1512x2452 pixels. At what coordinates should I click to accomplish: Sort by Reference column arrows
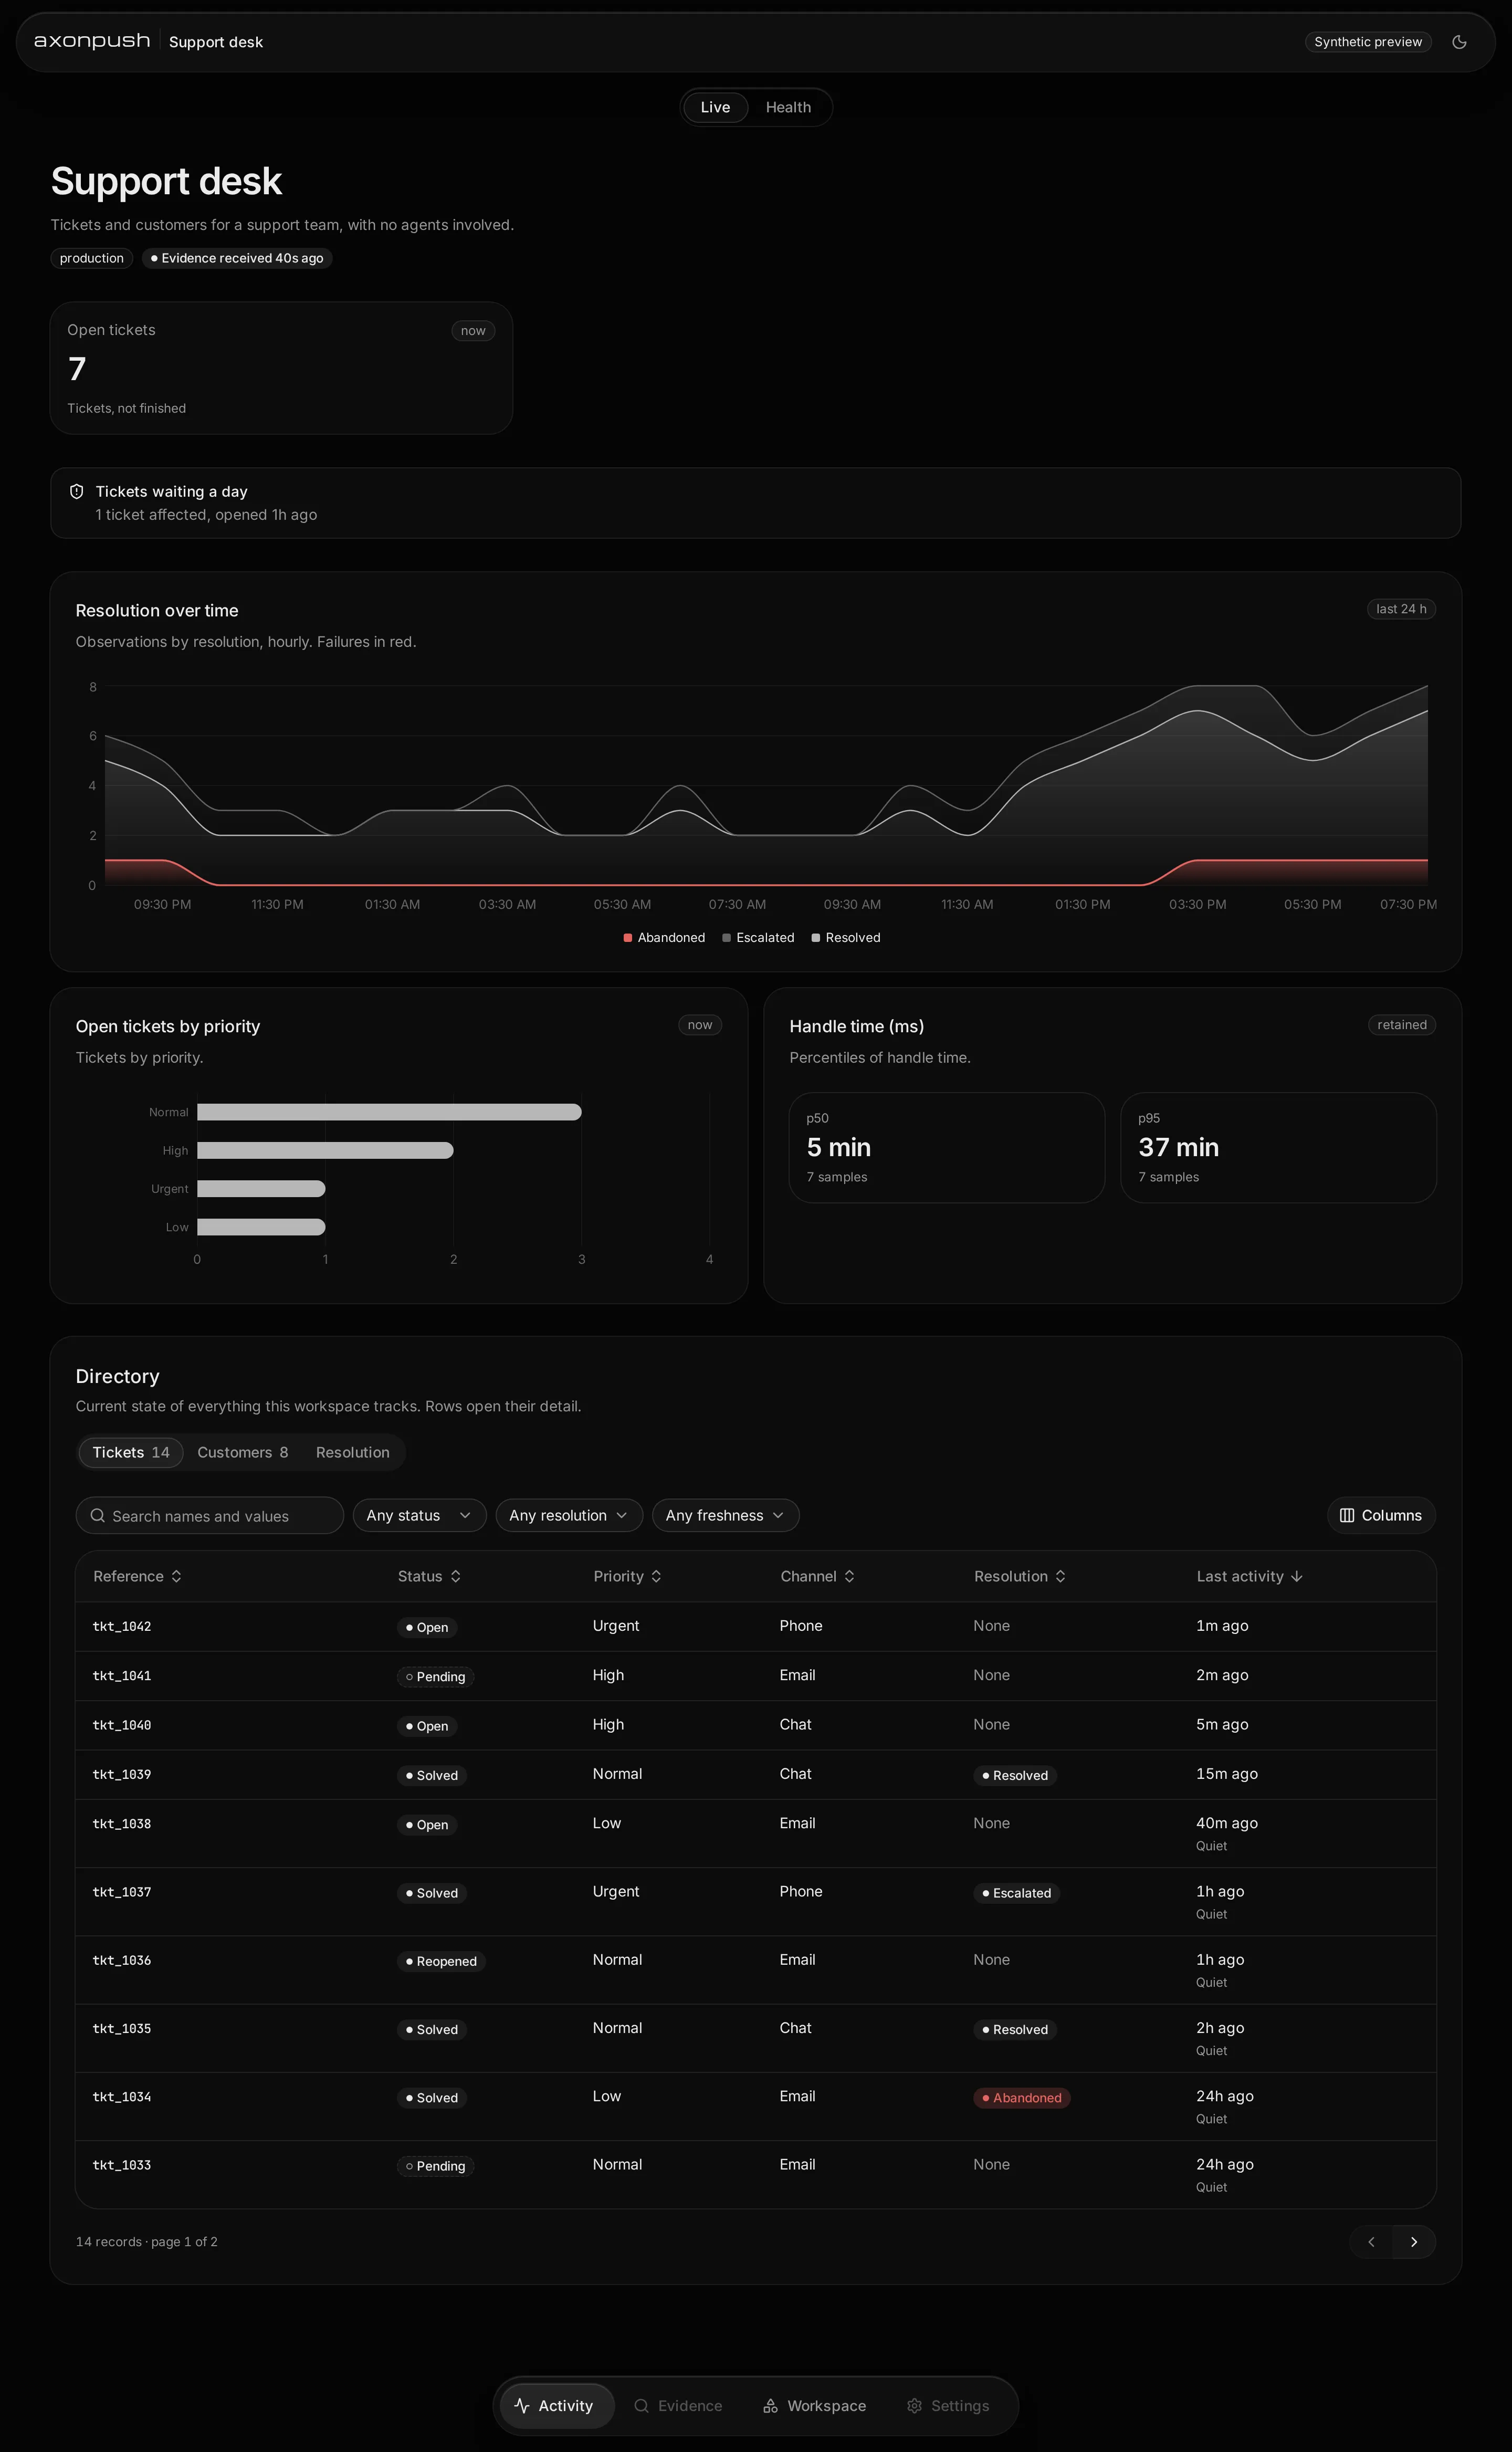176,1576
